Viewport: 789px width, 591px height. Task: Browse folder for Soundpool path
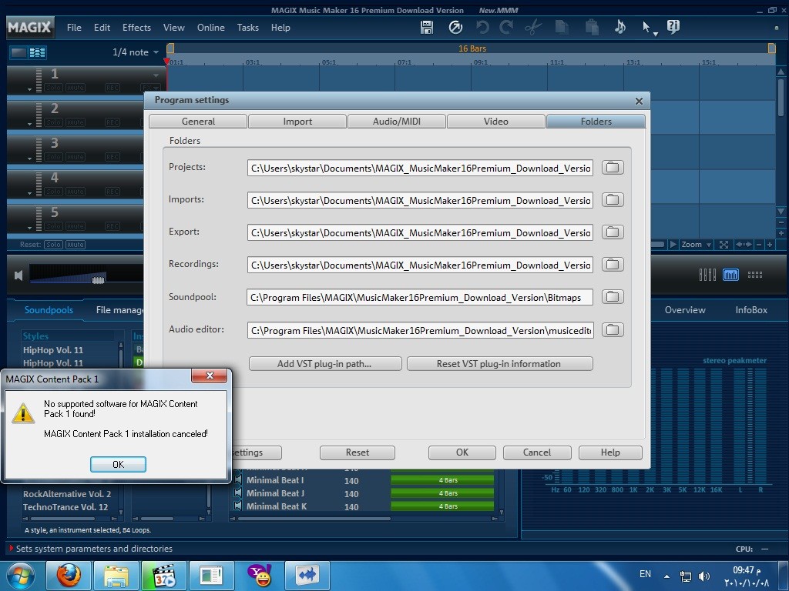coord(613,297)
